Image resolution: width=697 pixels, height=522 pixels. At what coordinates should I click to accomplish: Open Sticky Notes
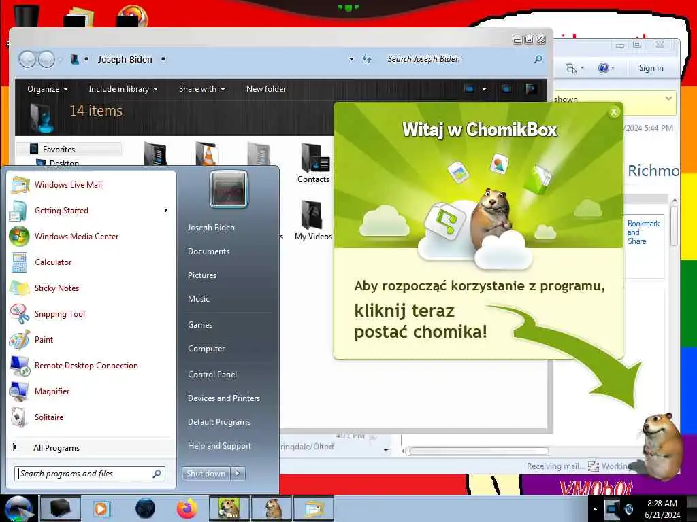tap(56, 288)
